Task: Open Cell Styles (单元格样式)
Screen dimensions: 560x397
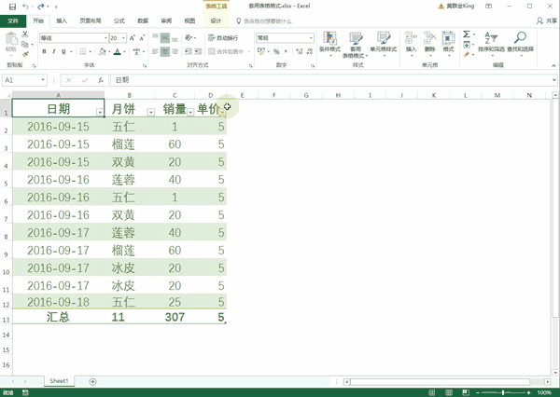Action: (x=383, y=43)
